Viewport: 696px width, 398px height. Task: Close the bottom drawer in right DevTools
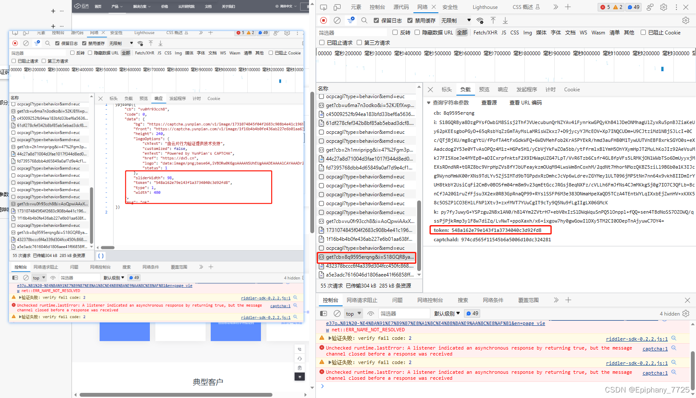click(x=687, y=300)
